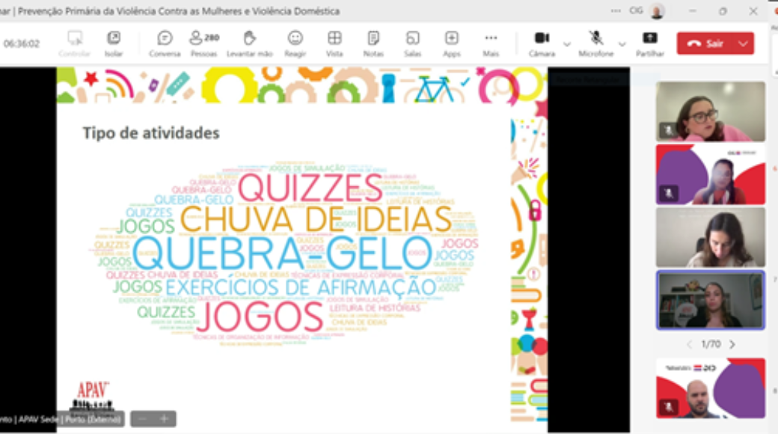Add an app via Apps icon

[451, 43]
